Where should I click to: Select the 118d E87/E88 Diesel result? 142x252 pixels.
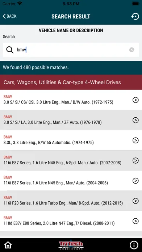point(71,221)
